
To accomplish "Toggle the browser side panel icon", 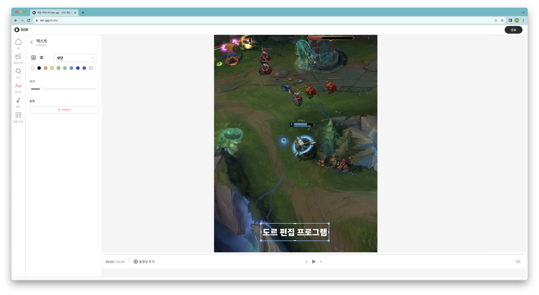I will point(510,20).
